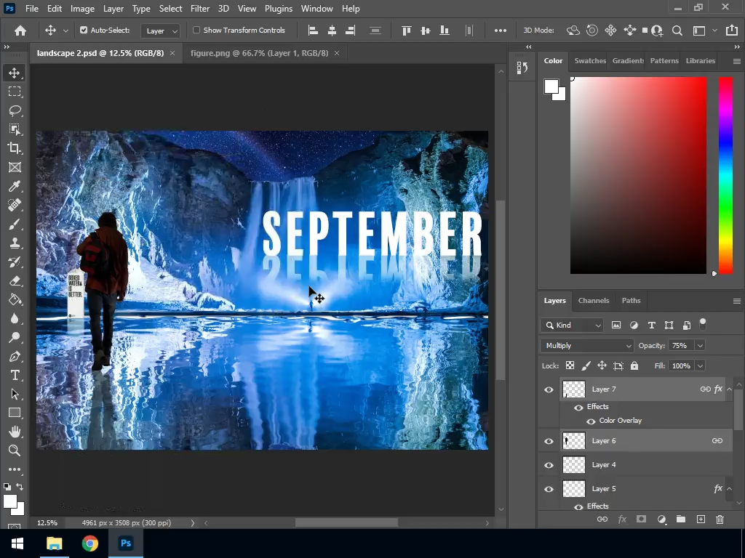
Task: Open the Filter menu
Action: click(199, 9)
